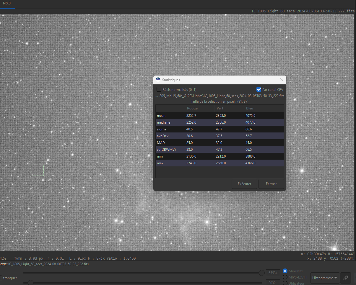
Task: Select the Utilisateur radio button
Action: click(285, 283)
